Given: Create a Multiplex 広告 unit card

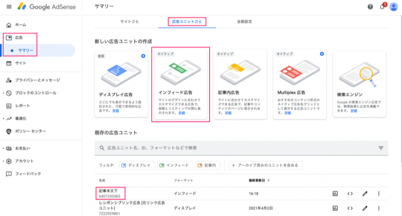Looking at the screenshot, I should click(299, 84).
